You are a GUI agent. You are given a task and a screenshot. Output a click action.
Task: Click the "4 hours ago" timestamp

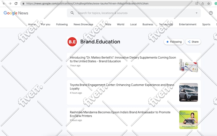pyautogui.click(x=76, y=93)
